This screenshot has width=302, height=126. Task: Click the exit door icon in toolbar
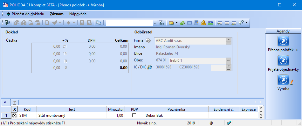7,23
